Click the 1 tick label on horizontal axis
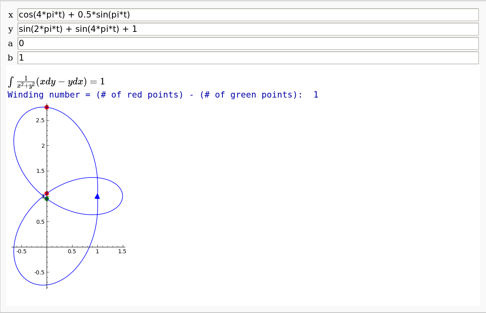 point(97,251)
